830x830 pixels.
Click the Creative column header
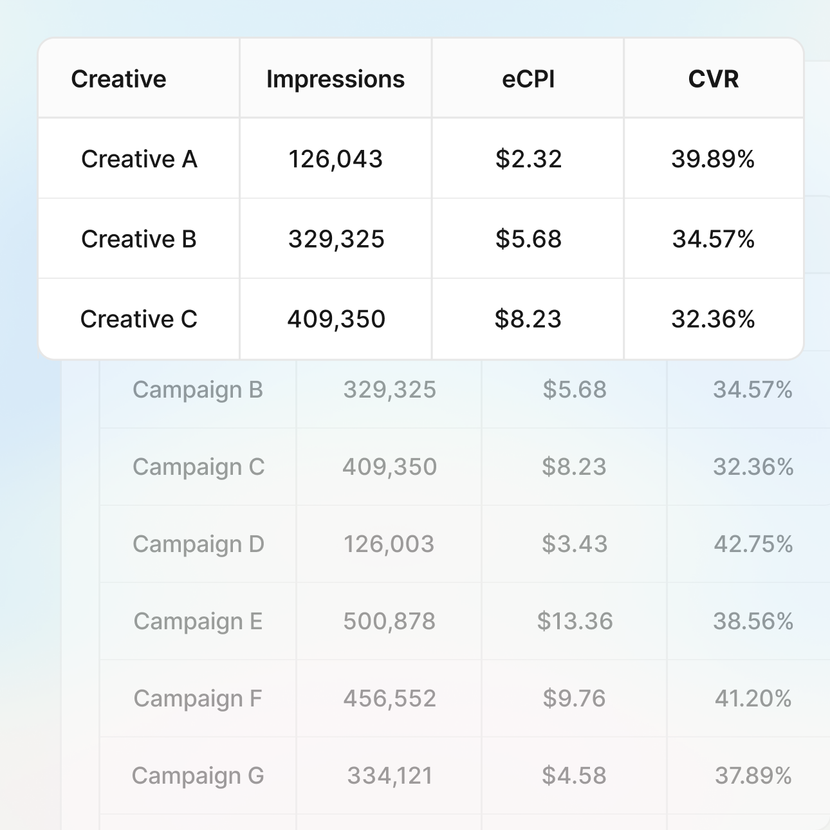coord(119,79)
